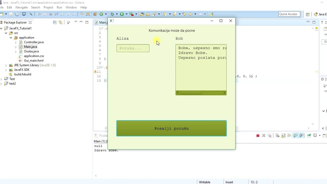The width and height of the screenshot is (327, 184).
Task: Clear Console output icon
Action: tap(277, 136)
